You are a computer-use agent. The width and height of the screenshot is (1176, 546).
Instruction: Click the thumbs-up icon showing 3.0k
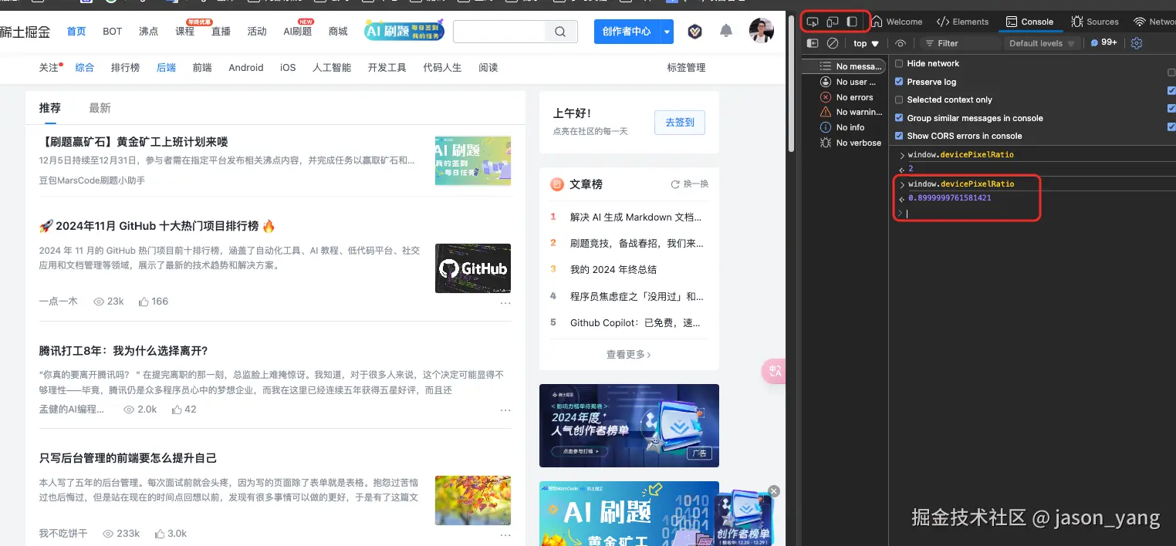point(159,533)
